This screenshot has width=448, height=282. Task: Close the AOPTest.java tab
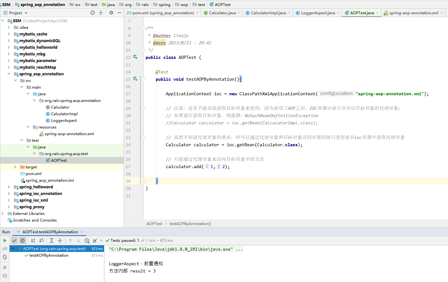[x=377, y=13]
